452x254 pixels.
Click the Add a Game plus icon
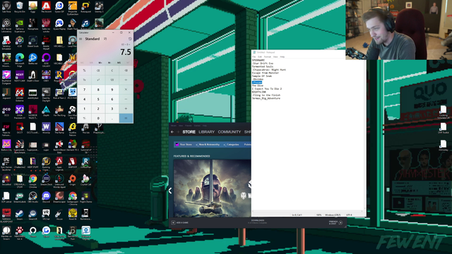(x=173, y=223)
